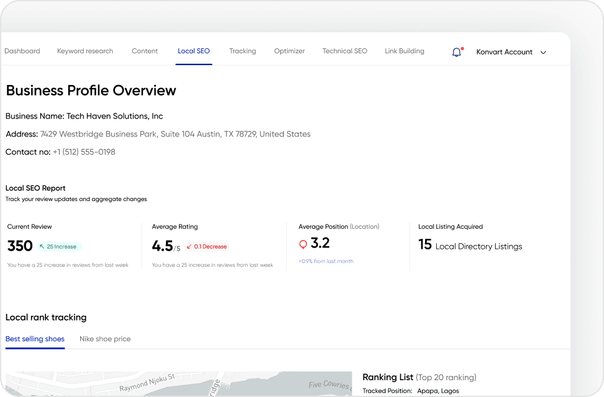Select the Link Building tab
Viewport: 604px width, 397px height.
[404, 51]
